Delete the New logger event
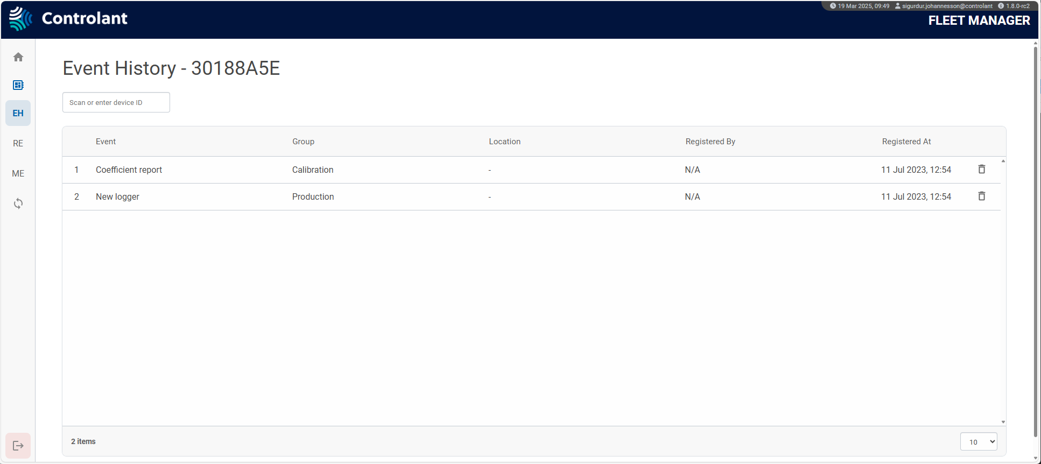Viewport: 1041px width, 464px height. coord(982,196)
